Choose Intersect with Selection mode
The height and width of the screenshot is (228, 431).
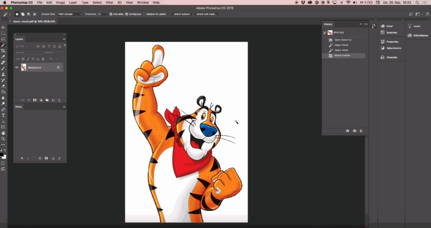pos(35,14)
